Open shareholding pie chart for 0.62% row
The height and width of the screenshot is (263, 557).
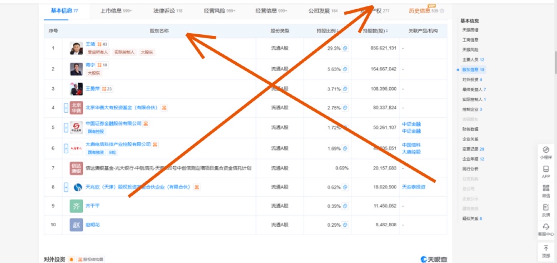(x=345, y=187)
